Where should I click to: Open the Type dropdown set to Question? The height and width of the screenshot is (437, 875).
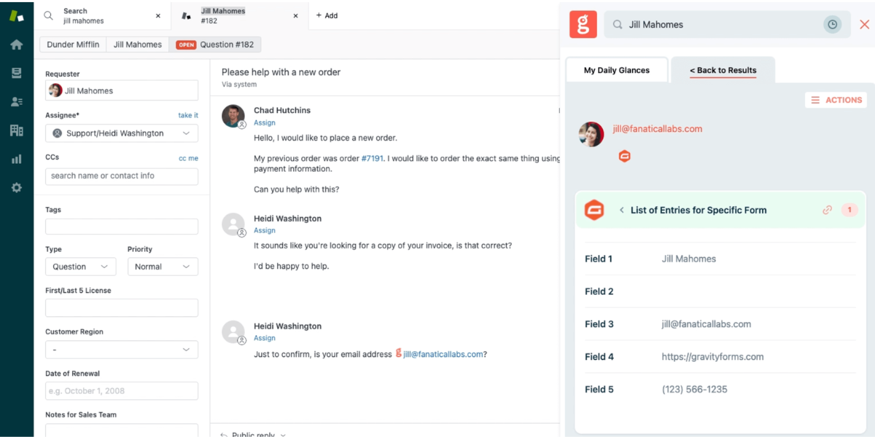coord(80,267)
